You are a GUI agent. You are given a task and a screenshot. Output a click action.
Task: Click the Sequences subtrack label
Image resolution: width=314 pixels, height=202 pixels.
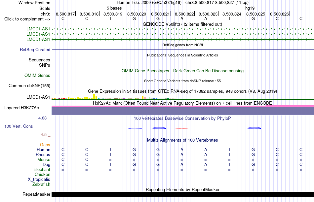click(x=39, y=60)
